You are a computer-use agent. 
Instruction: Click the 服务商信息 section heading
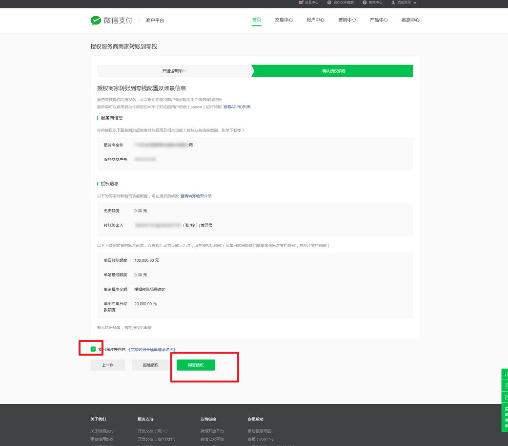click(112, 118)
